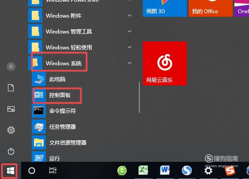Collapse Windows 系统 group chevron
The image size is (249, 179).
tap(130, 63)
